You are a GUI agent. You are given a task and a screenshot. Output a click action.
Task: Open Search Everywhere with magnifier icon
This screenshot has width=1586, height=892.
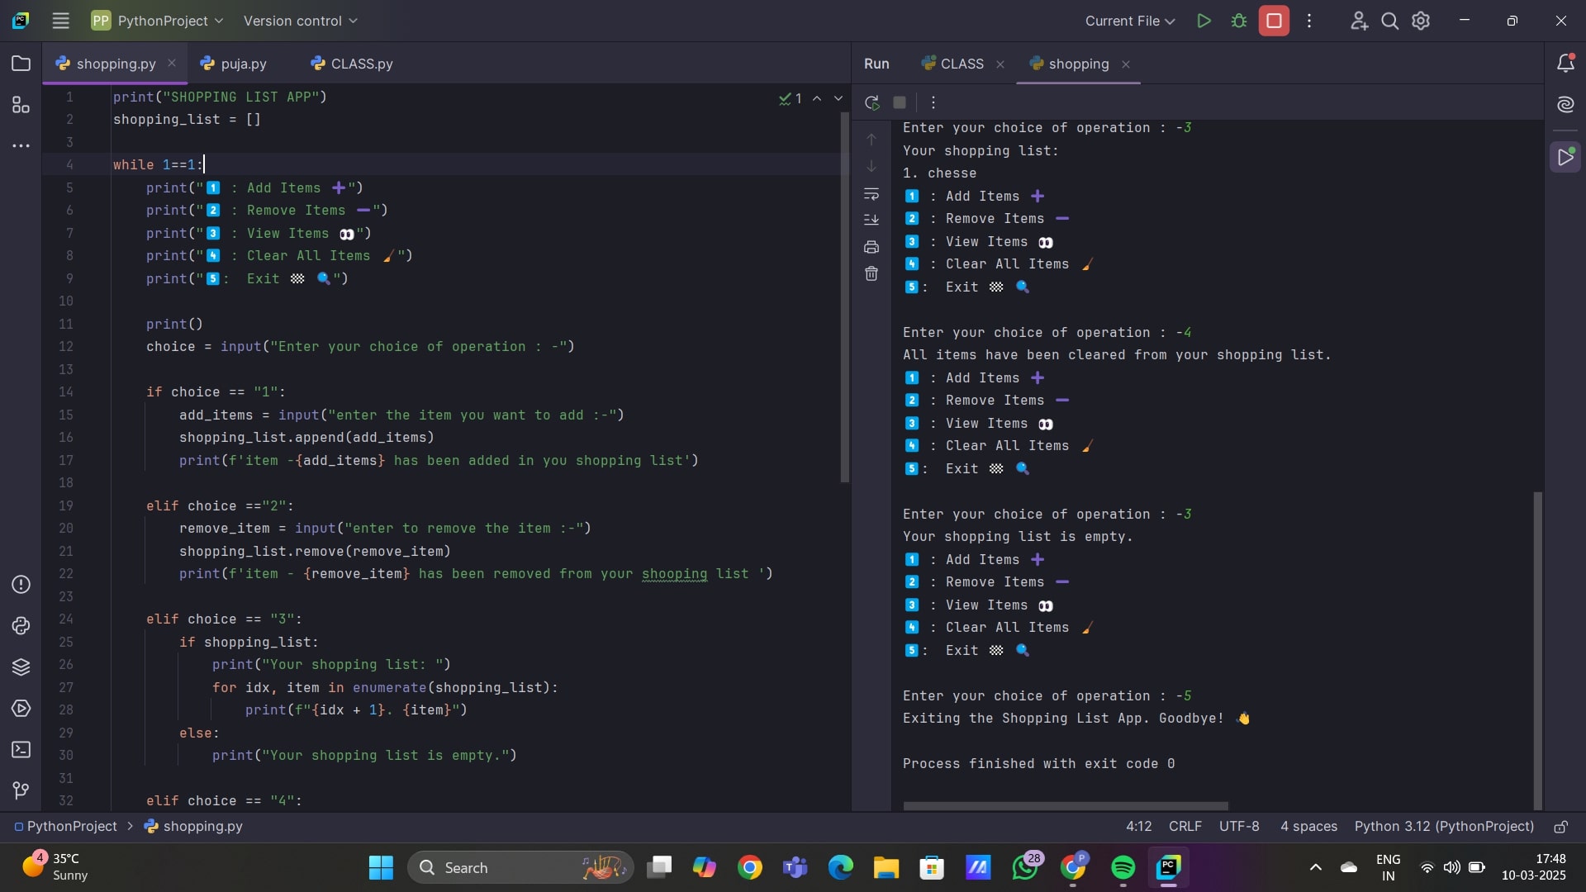[1390, 21]
